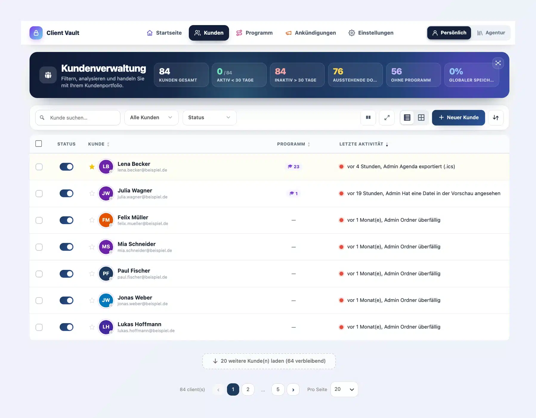This screenshot has width=536, height=418.
Task: Sort by Kunde column
Action: click(x=99, y=144)
